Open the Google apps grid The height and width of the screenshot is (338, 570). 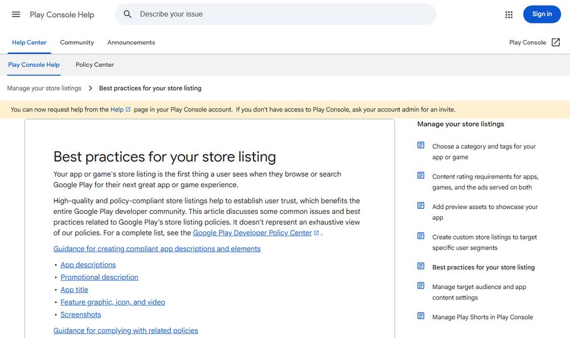tap(509, 15)
